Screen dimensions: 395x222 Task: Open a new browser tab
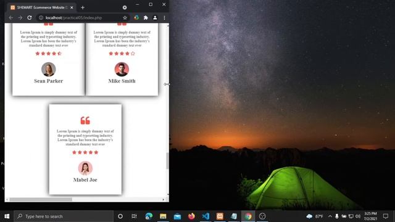pyautogui.click(x=83, y=7)
